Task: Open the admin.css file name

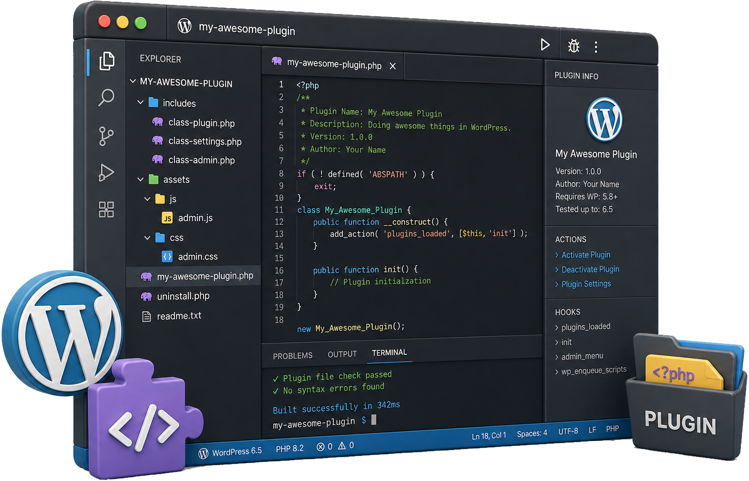Action: (x=197, y=257)
